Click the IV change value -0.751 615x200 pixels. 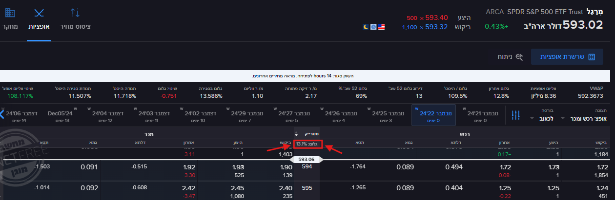169,96
